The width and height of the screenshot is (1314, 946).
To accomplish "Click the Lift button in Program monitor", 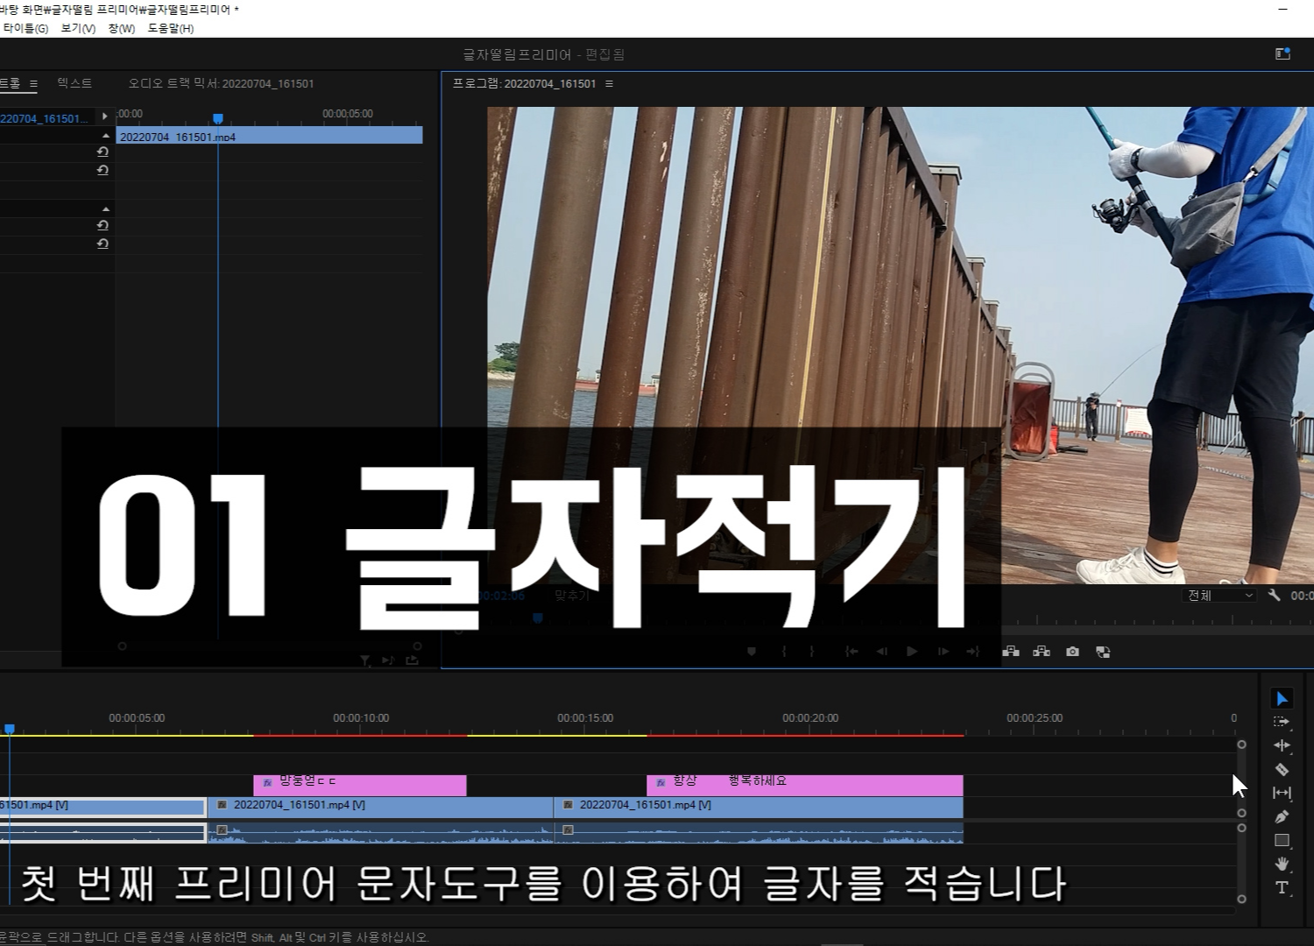I will click(x=1011, y=651).
